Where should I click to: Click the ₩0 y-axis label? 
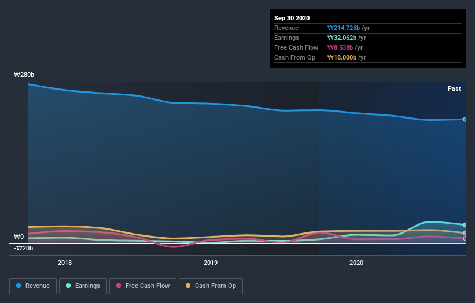[x=19, y=237]
